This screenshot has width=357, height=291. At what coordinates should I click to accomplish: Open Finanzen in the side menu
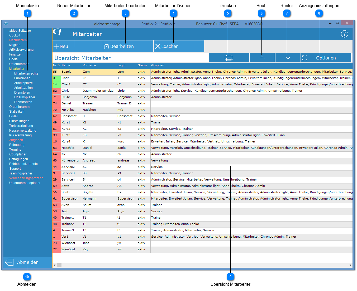click(16, 54)
